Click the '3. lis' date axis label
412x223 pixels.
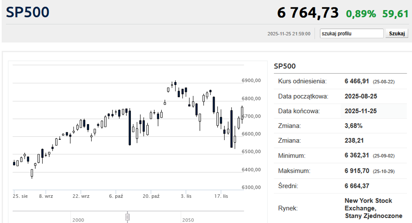(186, 196)
